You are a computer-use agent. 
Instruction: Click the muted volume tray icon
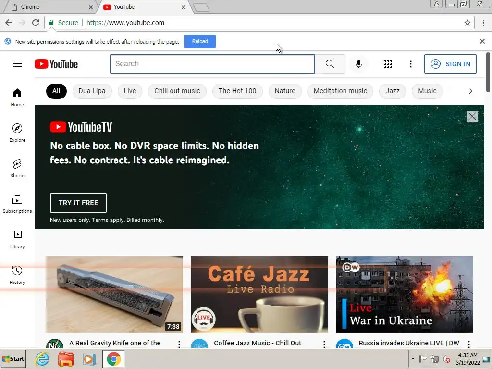(446, 358)
